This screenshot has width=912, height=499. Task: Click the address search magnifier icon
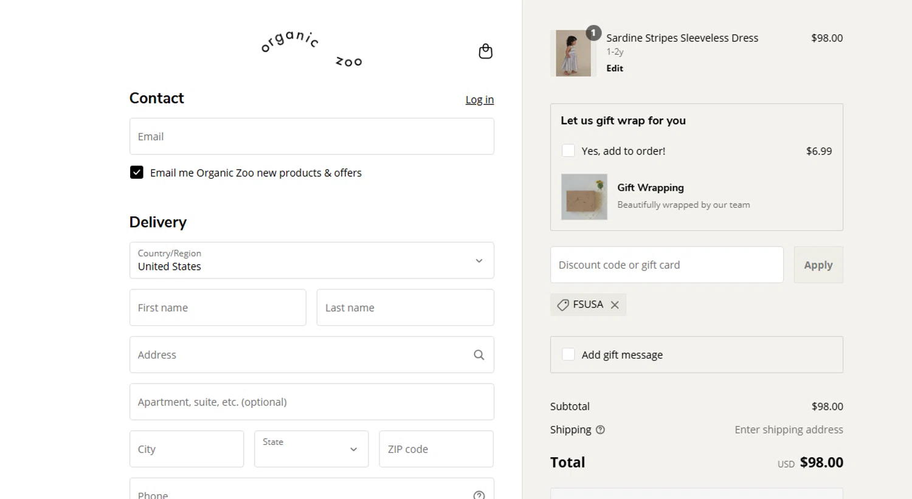click(479, 355)
